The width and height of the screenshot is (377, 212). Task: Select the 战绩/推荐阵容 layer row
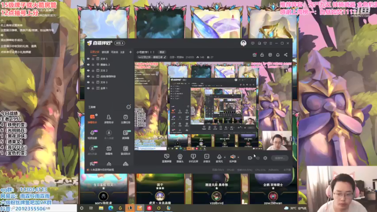tap(109, 76)
